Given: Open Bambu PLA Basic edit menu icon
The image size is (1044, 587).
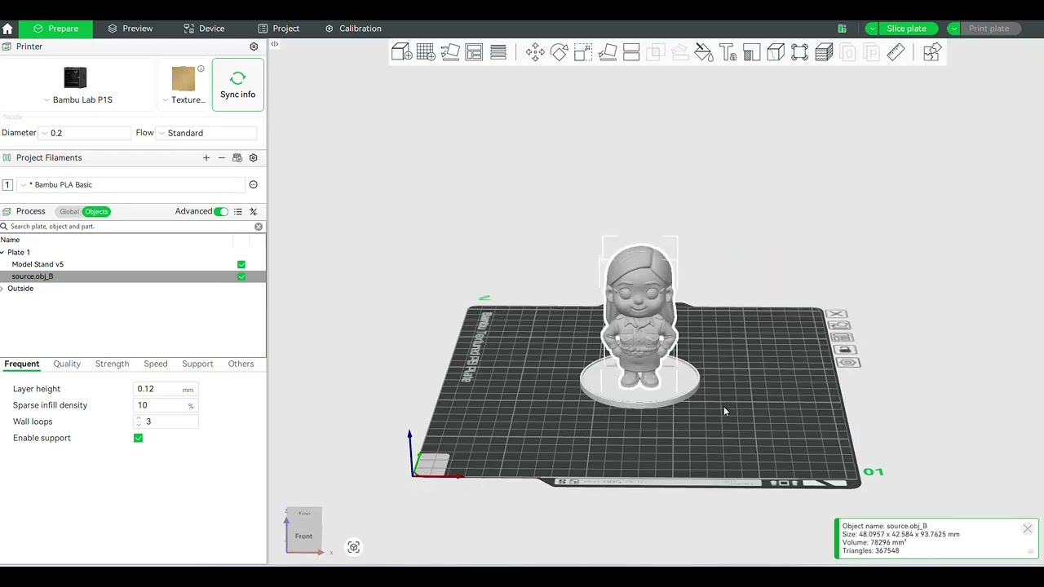Looking at the screenshot, I should click(253, 185).
